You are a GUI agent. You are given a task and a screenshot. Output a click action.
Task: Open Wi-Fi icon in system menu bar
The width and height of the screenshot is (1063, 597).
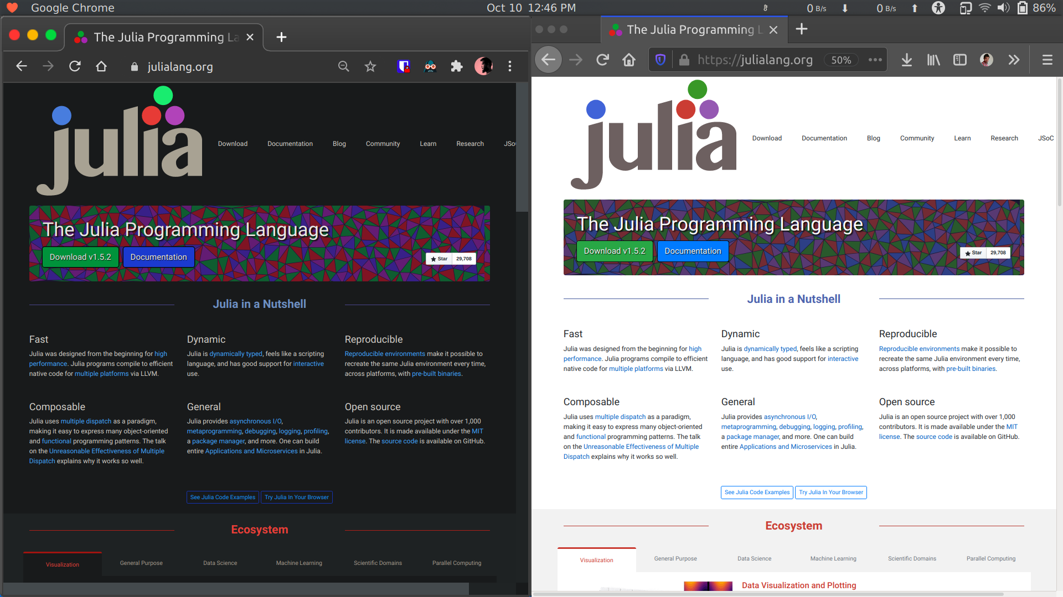[x=984, y=8]
